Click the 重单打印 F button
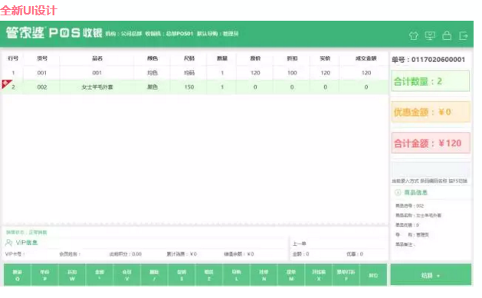This screenshot has width=482, height=298. tap(346, 275)
